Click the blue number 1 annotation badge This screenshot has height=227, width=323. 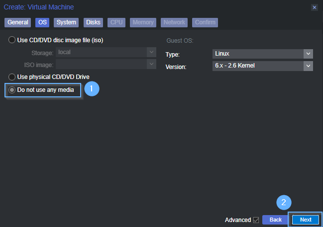(92, 89)
